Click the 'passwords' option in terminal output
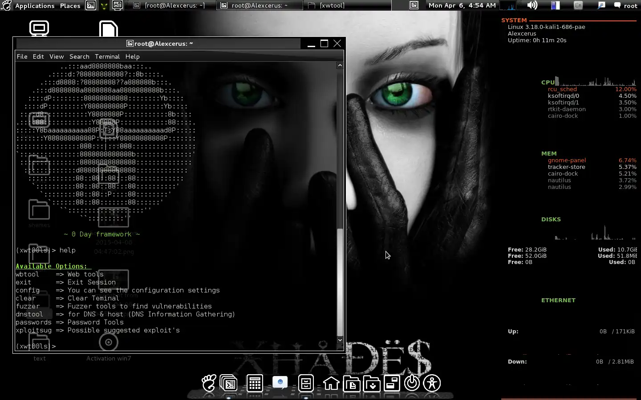Screen dimensions: 641x400 point(33,322)
